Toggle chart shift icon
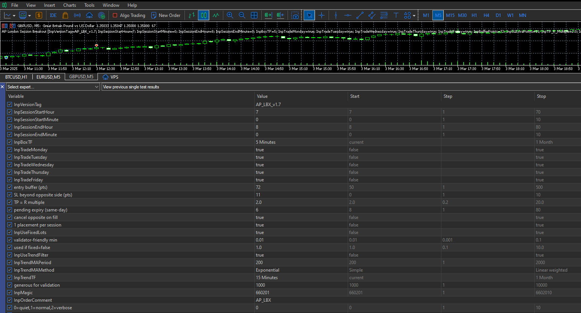This screenshot has width=581, height=313. click(280, 15)
